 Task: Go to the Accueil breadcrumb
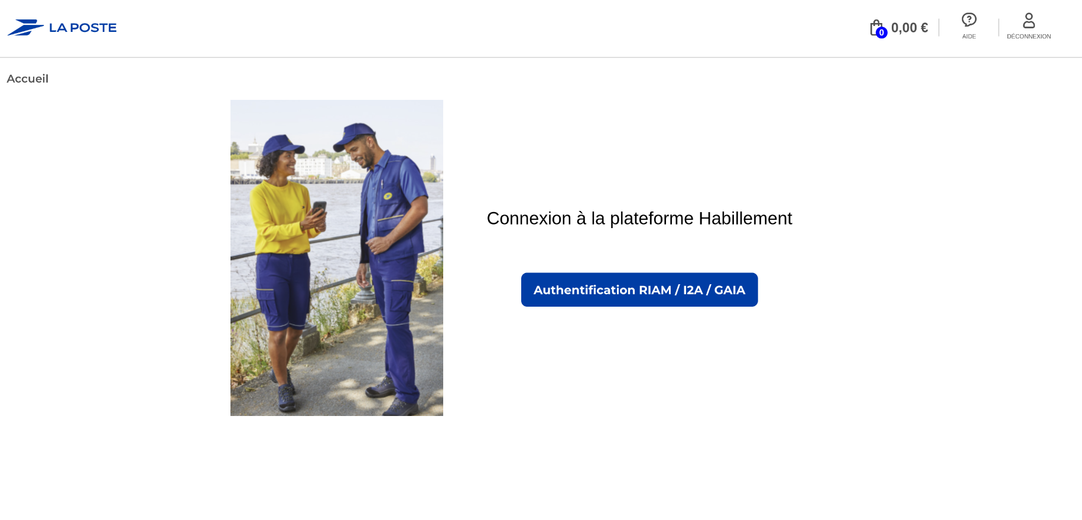(28, 79)
